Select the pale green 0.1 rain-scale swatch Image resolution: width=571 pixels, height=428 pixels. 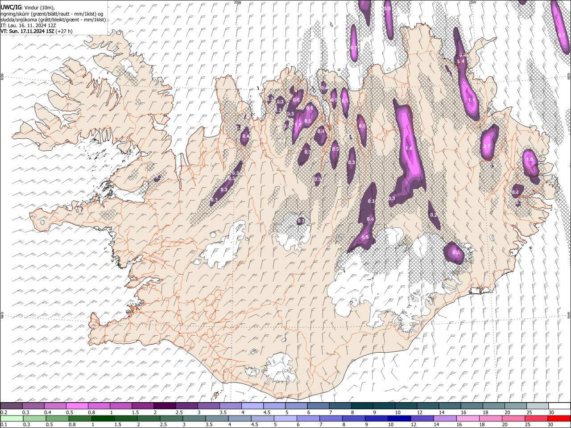click(12, 418)
